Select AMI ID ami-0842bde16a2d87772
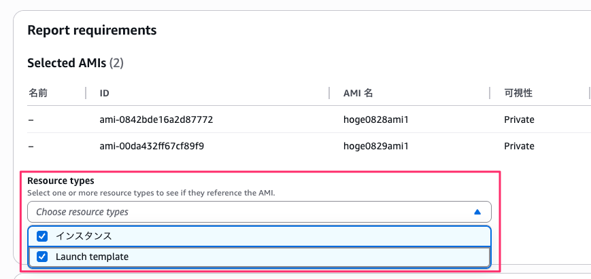Screen dimensions: 591x279 click(156, 119)
